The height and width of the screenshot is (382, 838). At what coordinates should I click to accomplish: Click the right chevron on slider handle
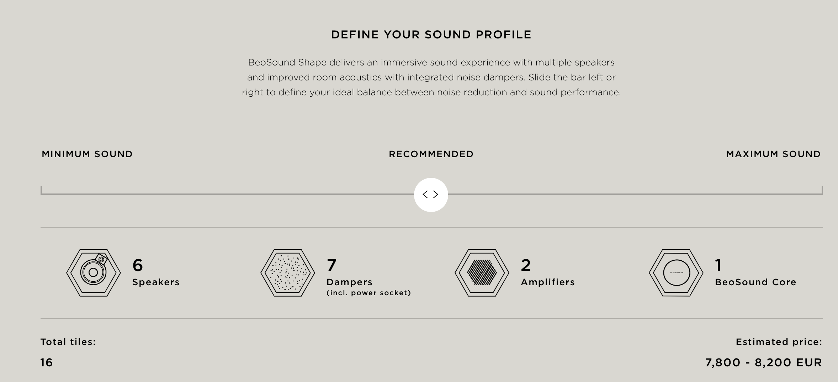click(436, 195)
